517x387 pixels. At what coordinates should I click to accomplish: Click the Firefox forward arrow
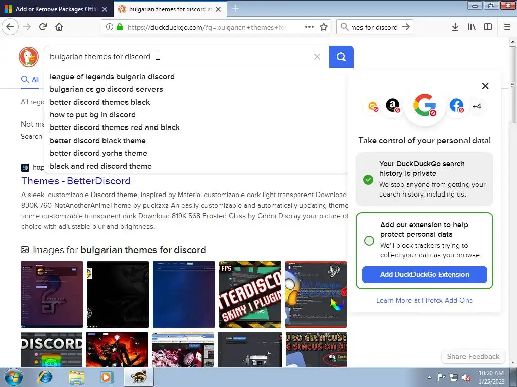click(27, 27)
